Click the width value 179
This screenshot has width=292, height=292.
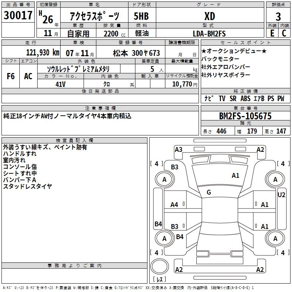pyautogui.click(x=252, y=131)
